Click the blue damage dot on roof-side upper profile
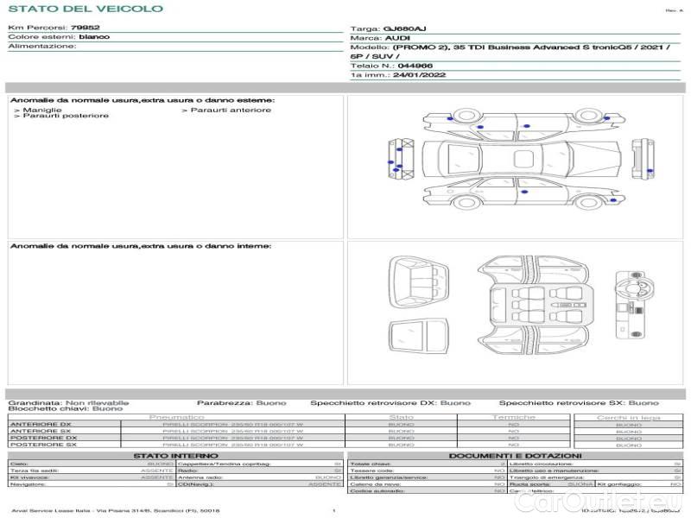This screenshot has width=691, height=518. pos(526,127)
